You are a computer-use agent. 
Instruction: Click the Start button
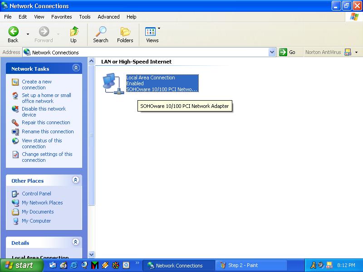pyautogui.click(x=21, y=265)
